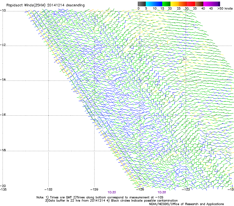Click the purple 45-50 knots legend swatch

216,4
